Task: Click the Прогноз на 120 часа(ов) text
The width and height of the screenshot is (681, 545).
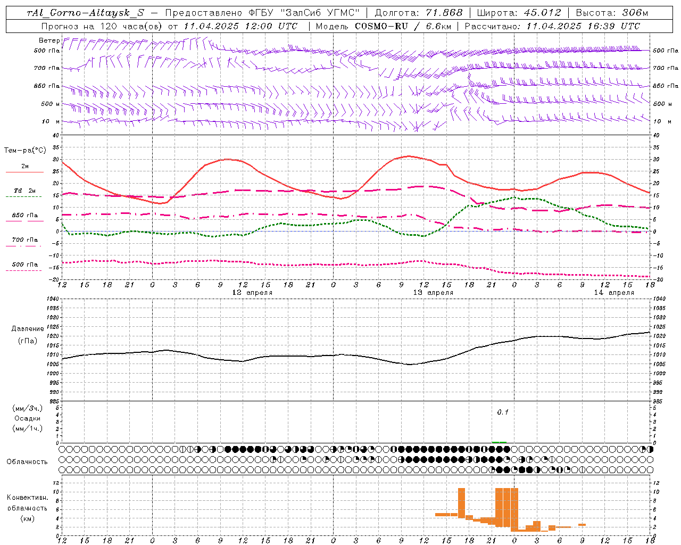Action: (x=102, y=26)
